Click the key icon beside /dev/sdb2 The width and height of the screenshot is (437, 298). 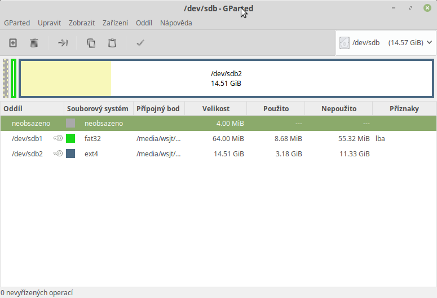pyautogui.click(x=58, y=154)
